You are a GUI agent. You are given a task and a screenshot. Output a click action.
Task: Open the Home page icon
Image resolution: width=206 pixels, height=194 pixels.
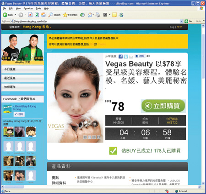pyautogui.click(x=43, y=15)
